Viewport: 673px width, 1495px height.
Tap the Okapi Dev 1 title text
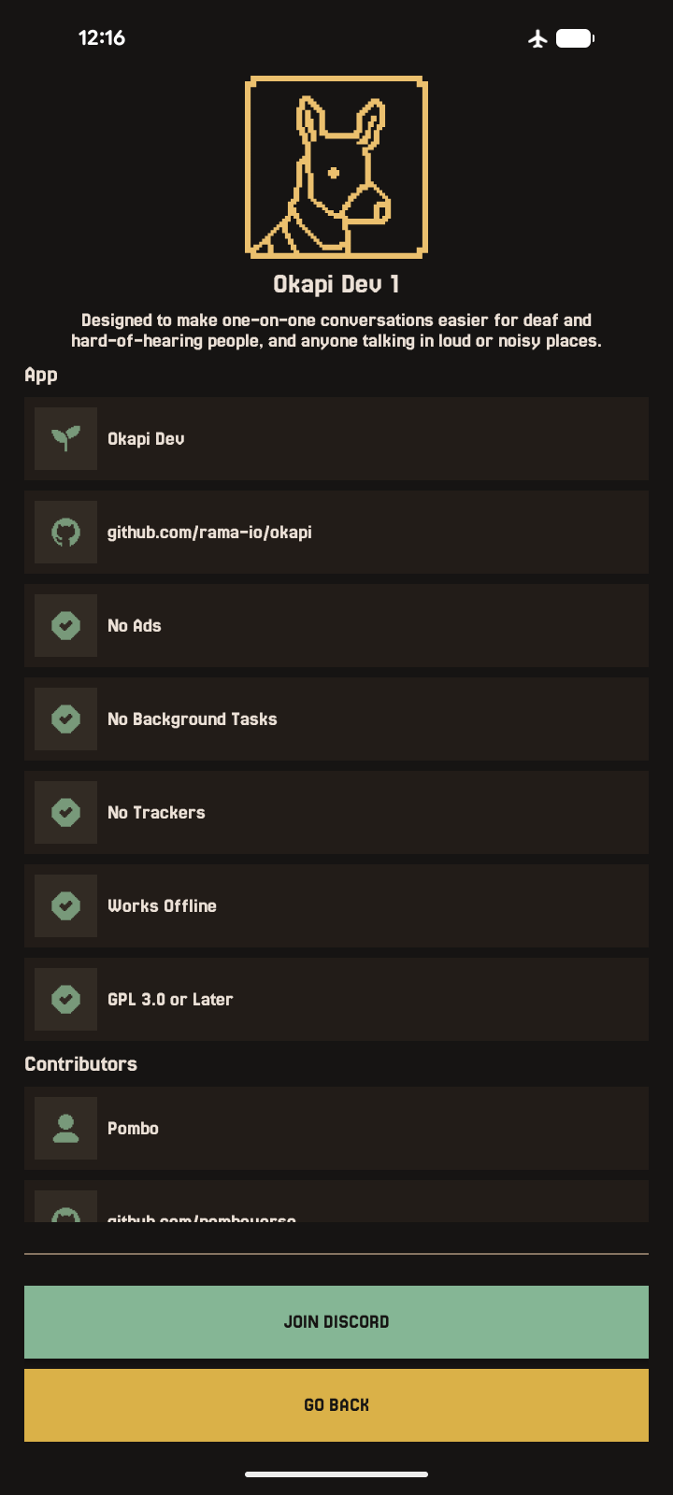click(336, 284)
